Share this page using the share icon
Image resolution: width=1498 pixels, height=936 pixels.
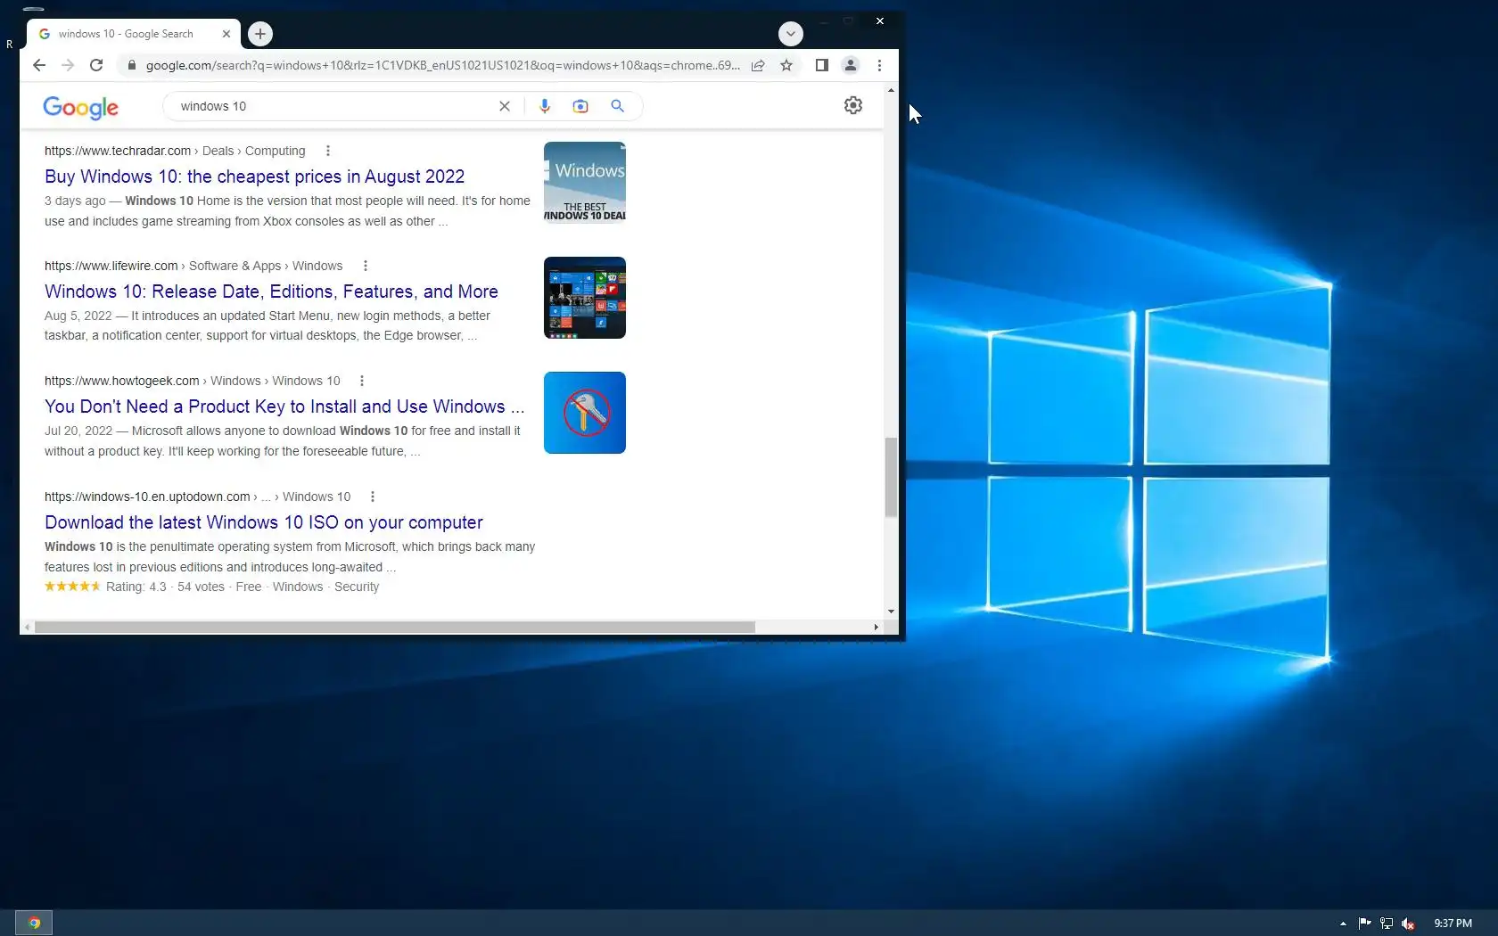pos(758,65)
